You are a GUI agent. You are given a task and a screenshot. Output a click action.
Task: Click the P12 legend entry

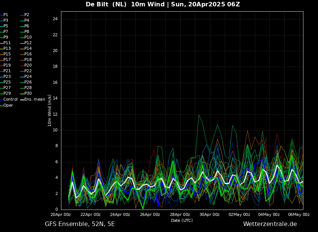click(26, 43)
